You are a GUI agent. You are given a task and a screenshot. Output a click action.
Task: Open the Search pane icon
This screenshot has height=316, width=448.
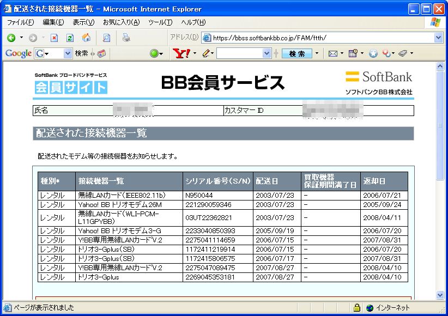coord(107,38)
